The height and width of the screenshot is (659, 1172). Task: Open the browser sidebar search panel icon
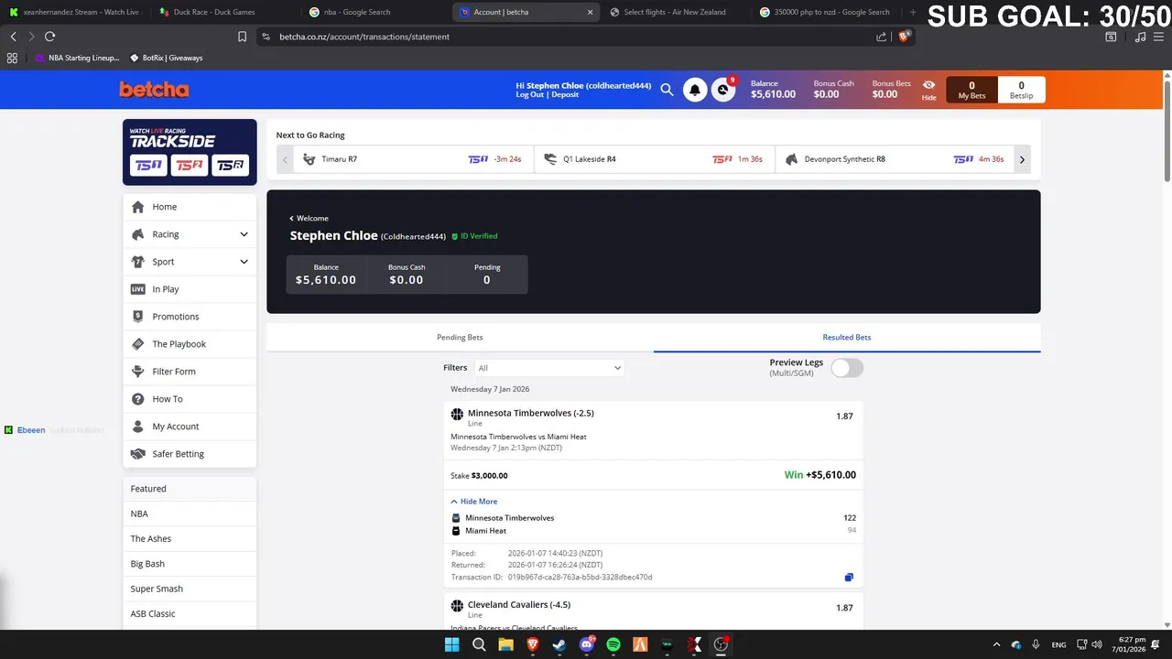[x=1111, y=37]
